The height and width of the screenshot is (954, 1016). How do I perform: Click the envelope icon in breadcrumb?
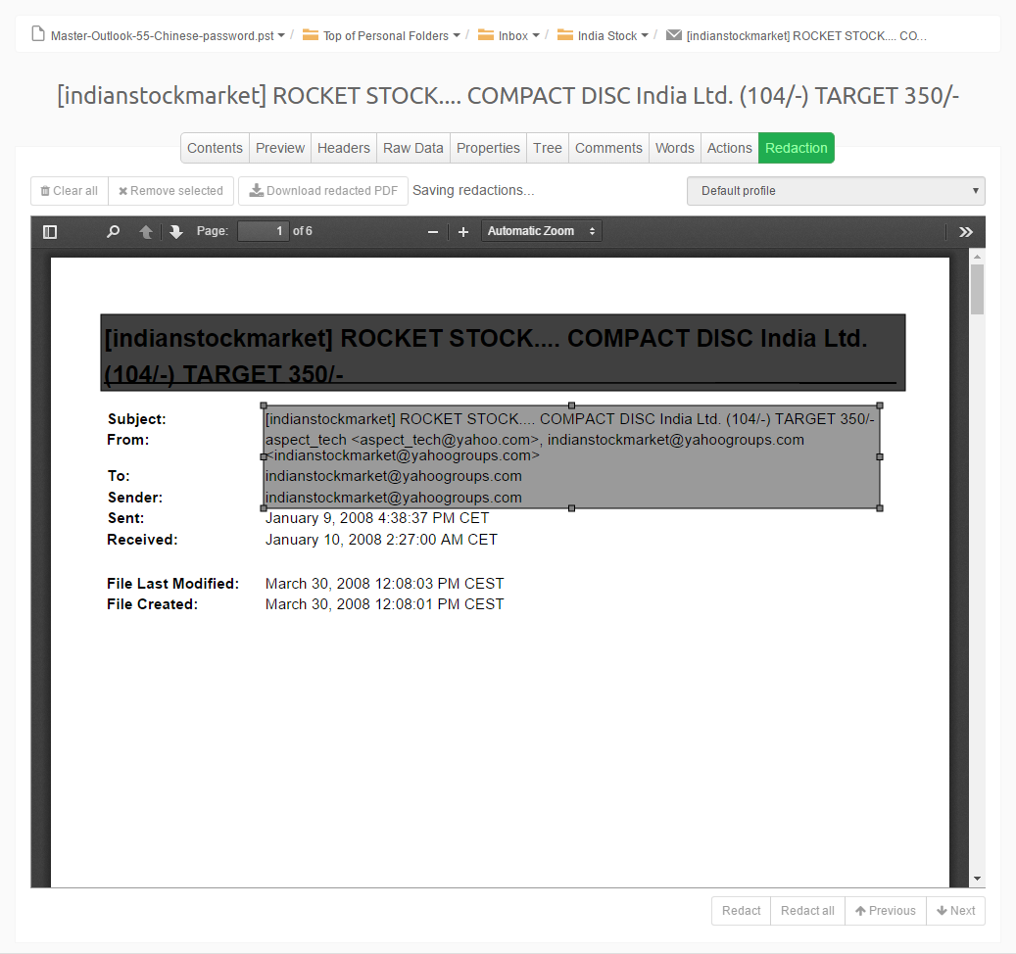(673, 35)
